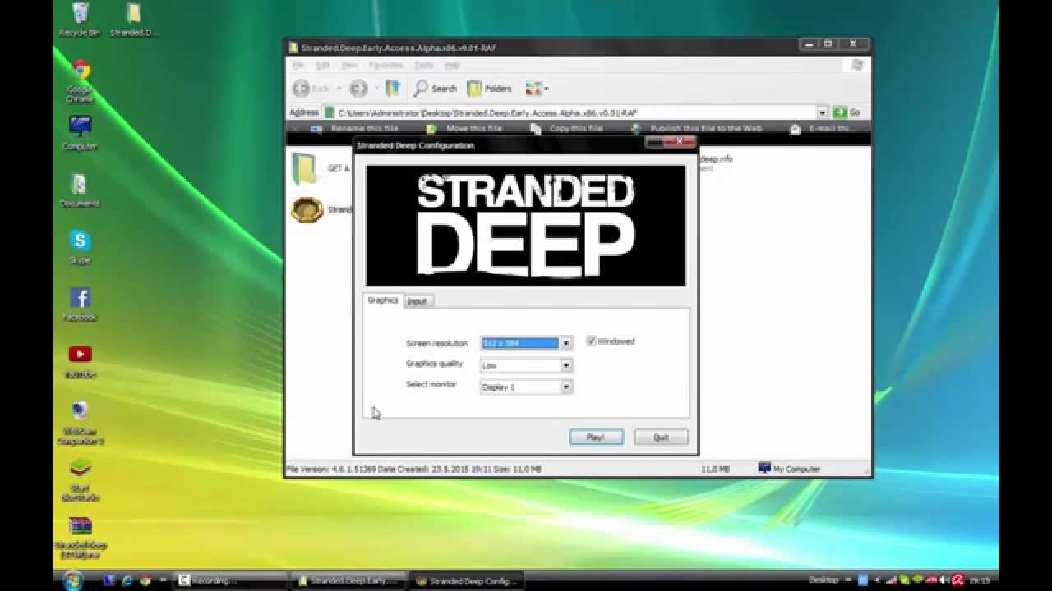
Task: Click "My Computer" in the Explorer status bar
Action: point(791,469)
